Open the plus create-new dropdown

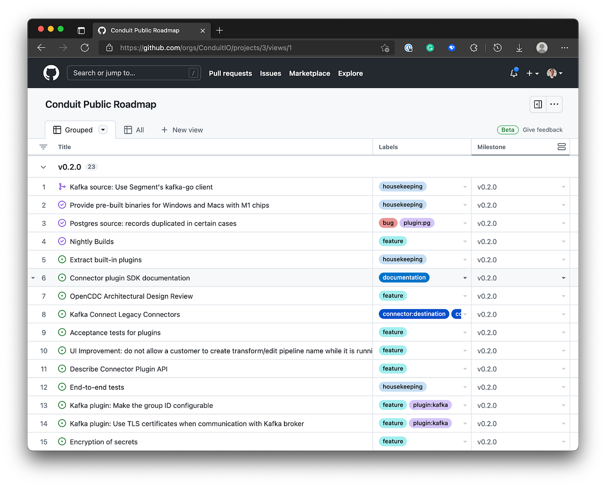click(532, 73)
